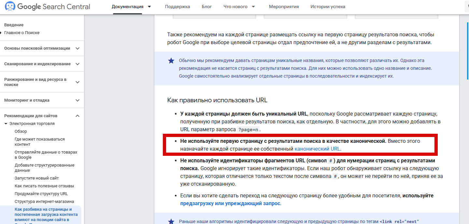Open Структура интернет-магазина link
Image resolution: width=469 pixels, height=224 pixels.
pyautogui.click(x=44, y=202)
